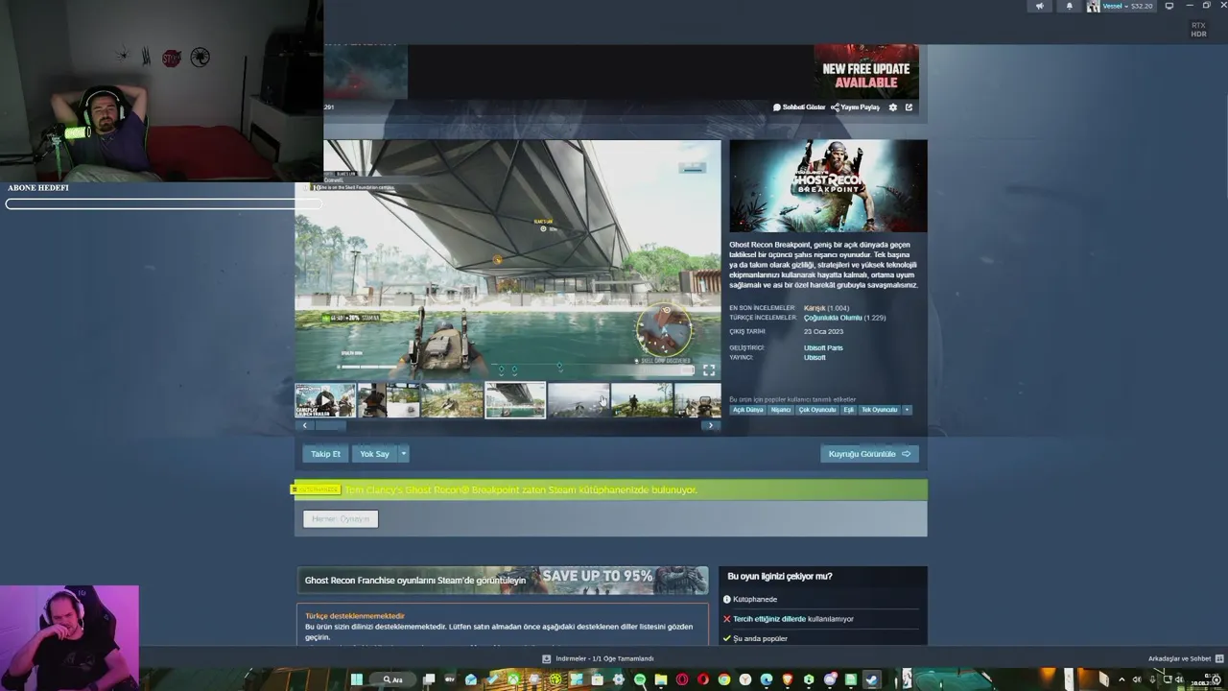
Task: Open Brave browser from the taskbar
Action: (788, 679)
